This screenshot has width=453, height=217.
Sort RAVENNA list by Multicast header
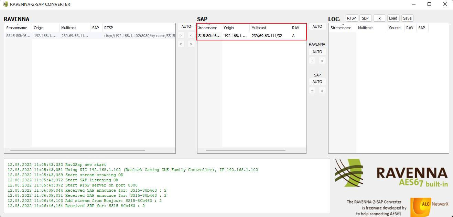(x=75, y=28)
